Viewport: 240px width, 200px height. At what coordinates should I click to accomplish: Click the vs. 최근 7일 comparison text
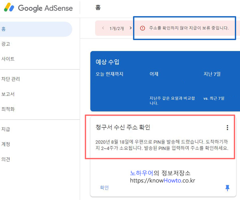click(x=214, y=98)
